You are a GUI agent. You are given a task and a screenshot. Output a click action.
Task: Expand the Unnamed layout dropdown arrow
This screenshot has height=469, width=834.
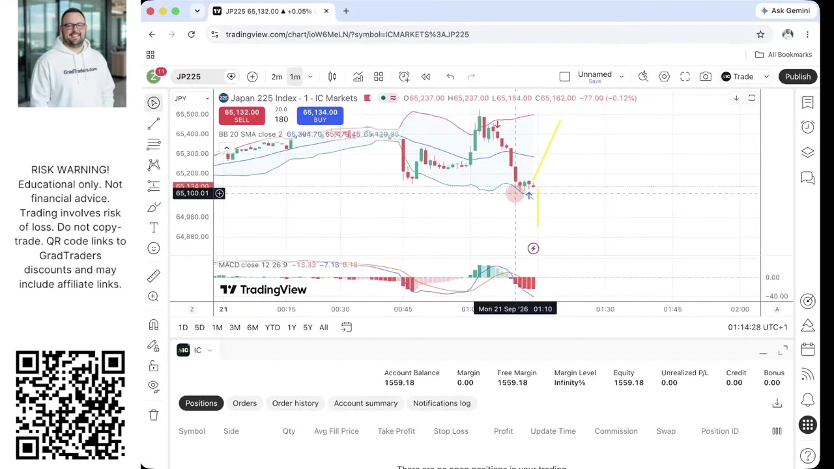point(622,77)
